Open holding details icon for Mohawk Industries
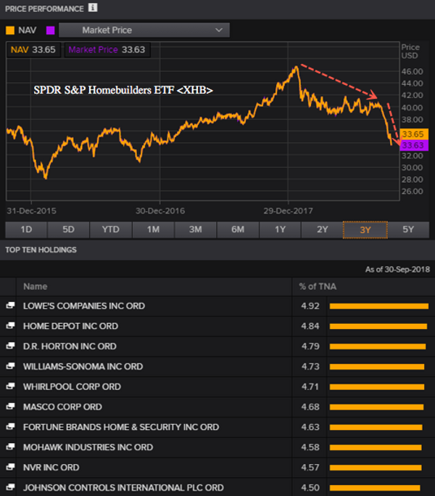Screen dimensions: 435x496 (10, 447)
